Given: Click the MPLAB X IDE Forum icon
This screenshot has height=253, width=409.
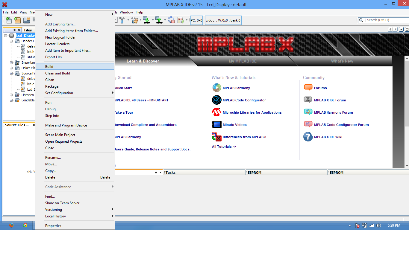Looking at the screenshot, I should tap(308, 100).
